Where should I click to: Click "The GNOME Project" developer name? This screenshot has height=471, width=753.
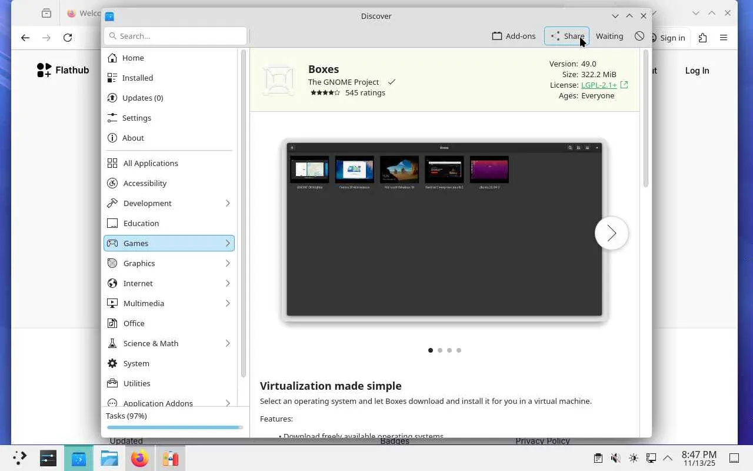pos(344,82)
